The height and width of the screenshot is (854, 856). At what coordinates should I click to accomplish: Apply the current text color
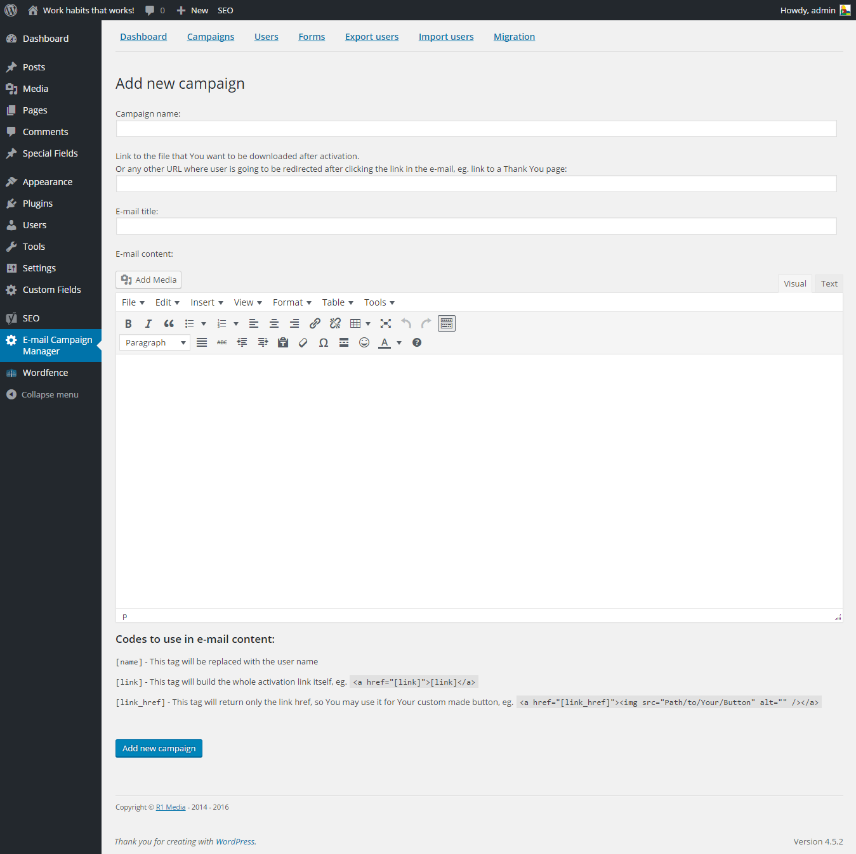coord(385,342)
